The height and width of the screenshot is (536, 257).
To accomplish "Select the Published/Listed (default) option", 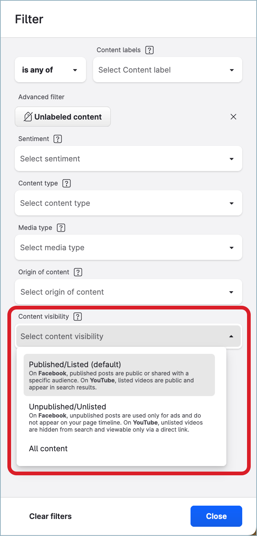I will (119, 374).
